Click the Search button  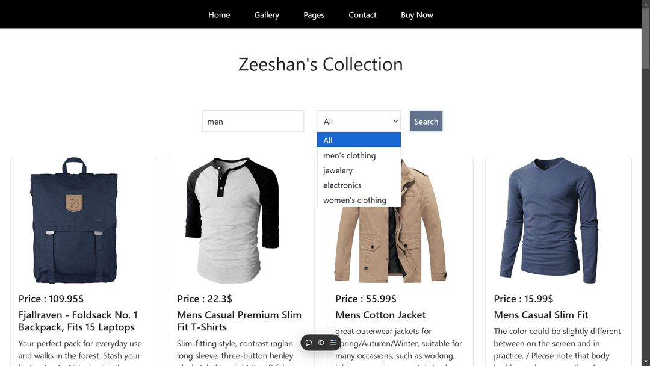tap(426, 121)
